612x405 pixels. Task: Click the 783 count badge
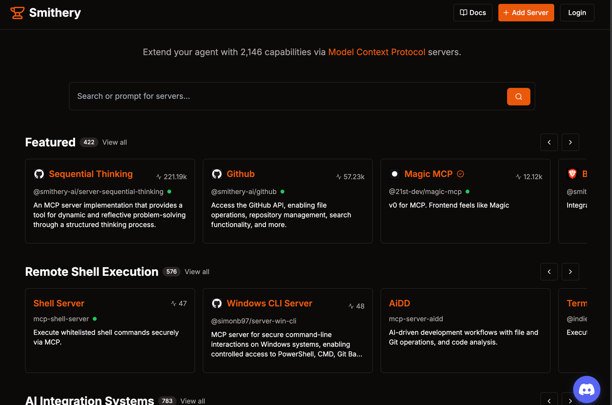point(167,401)
